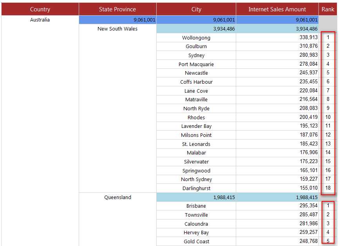Click the Internet Sales Amount header

click(x=277, y=9)
